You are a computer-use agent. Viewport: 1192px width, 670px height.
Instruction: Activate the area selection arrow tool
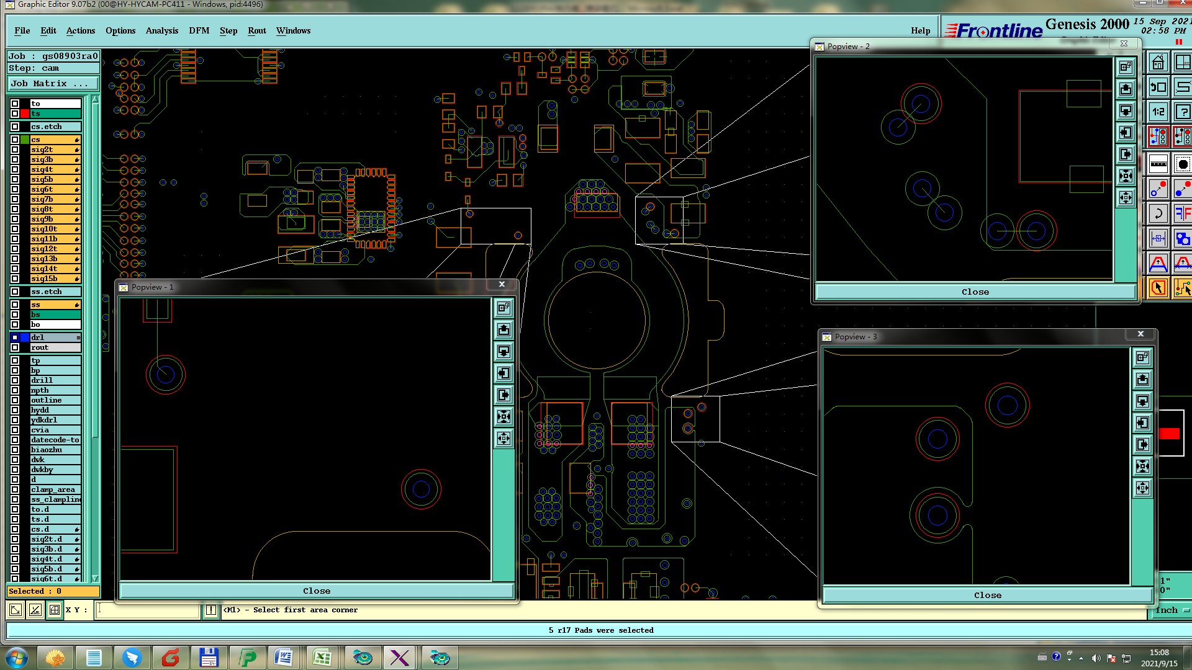[x=1158, y=288]
